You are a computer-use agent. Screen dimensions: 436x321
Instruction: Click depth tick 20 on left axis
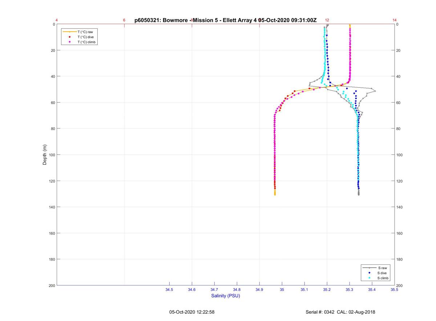click(53, 50)
